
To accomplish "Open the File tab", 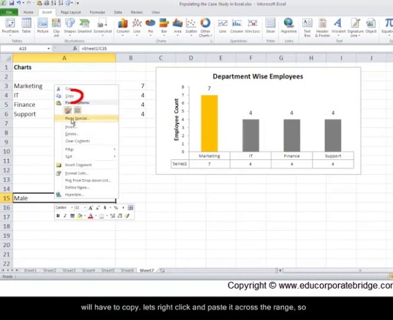I will [x=9, y=12].
